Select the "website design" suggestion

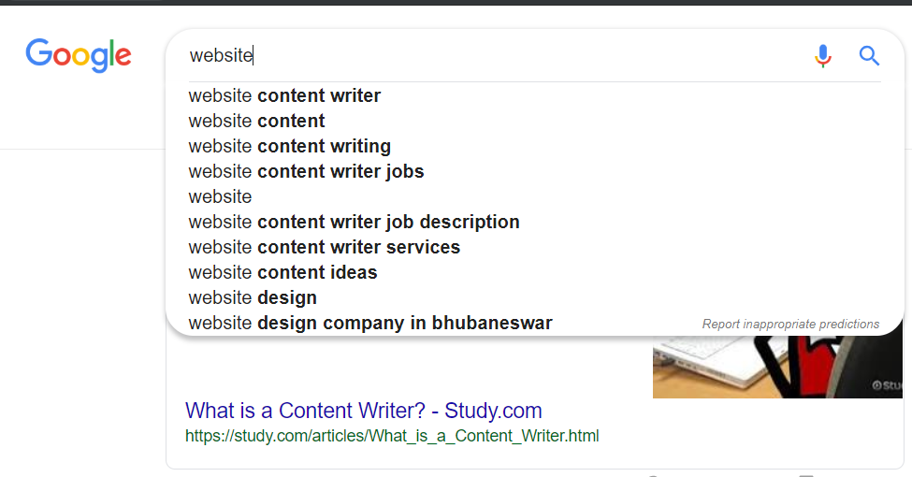pos(253,297)
